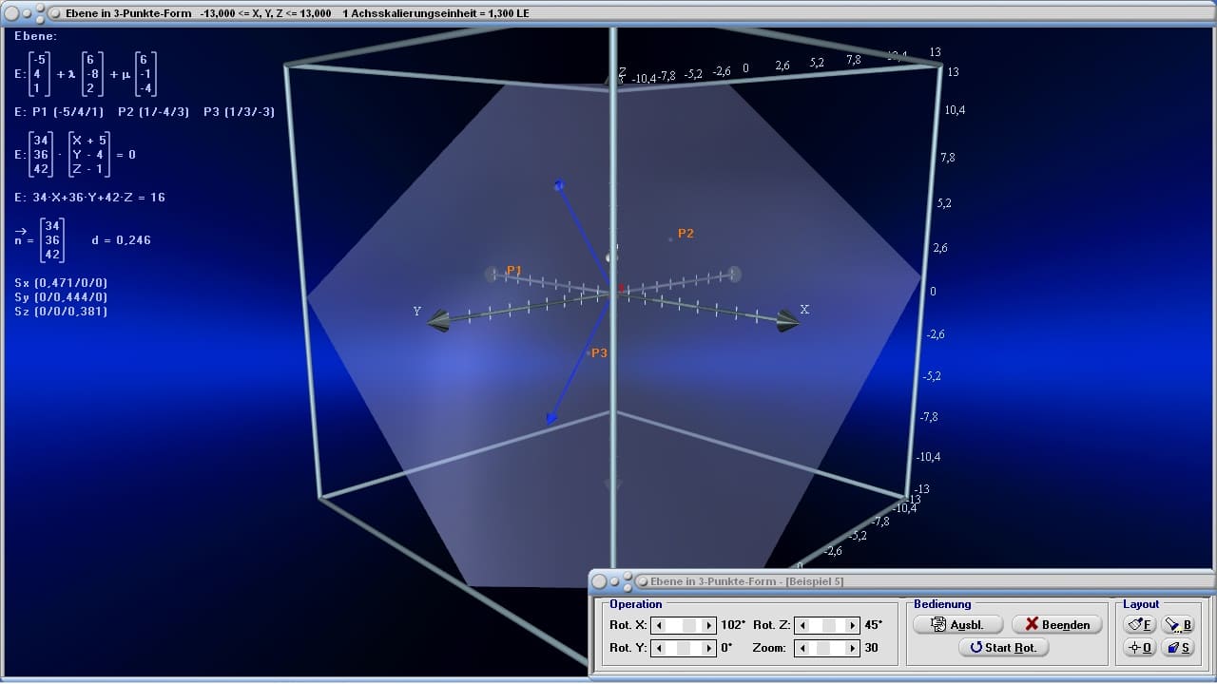This screenshot has height=684, width=1217.
Task: Open the Layout B fill color option
Action: 1178,624
